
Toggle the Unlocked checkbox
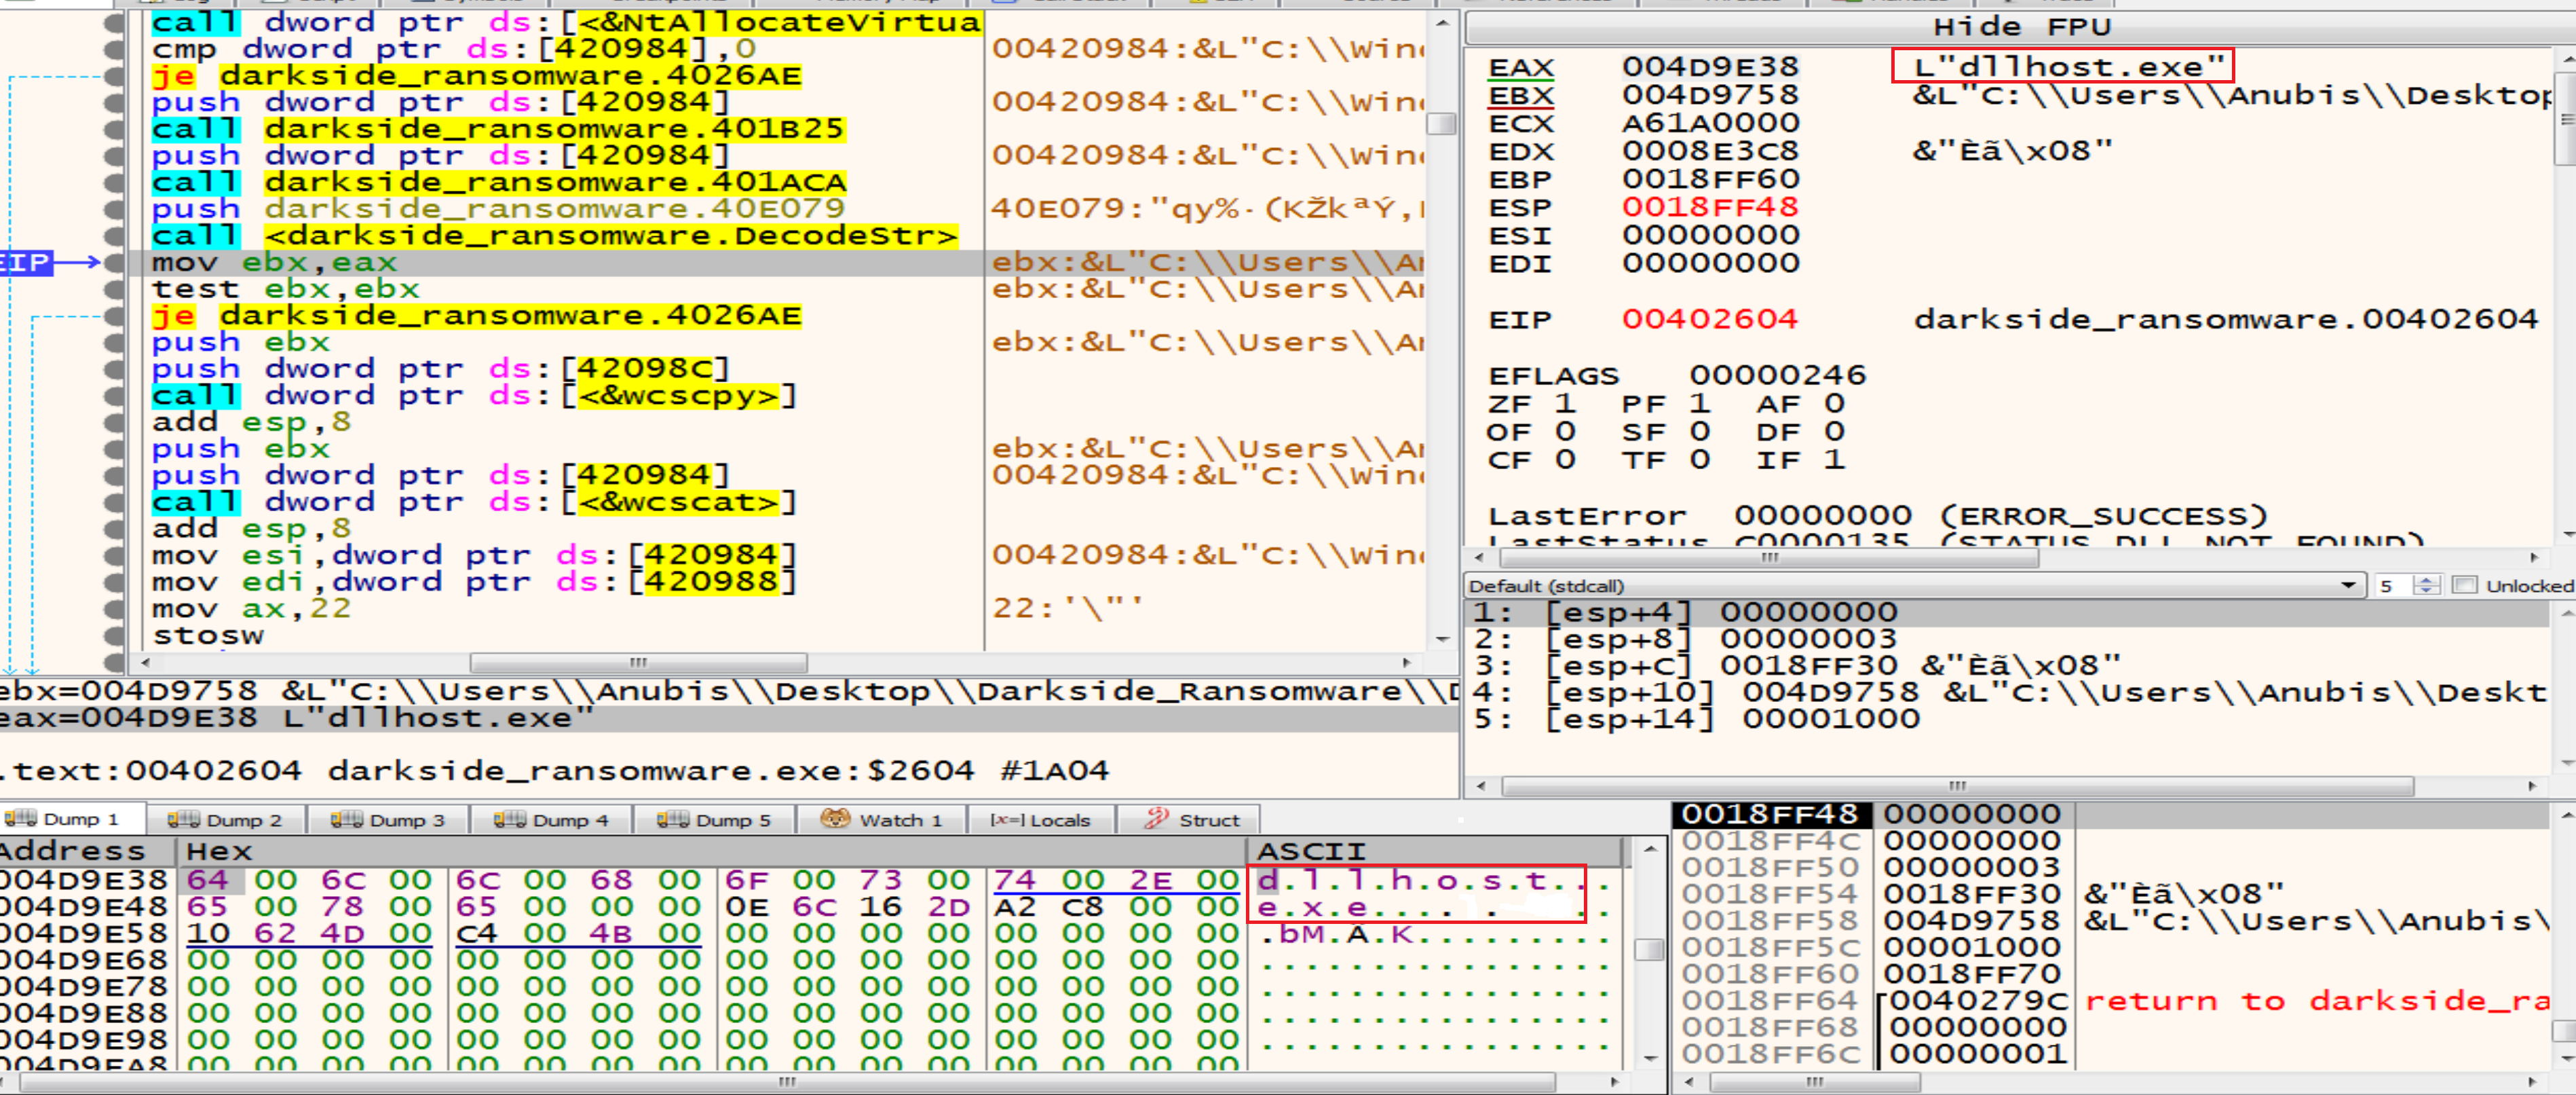(x=2465, y=585)
